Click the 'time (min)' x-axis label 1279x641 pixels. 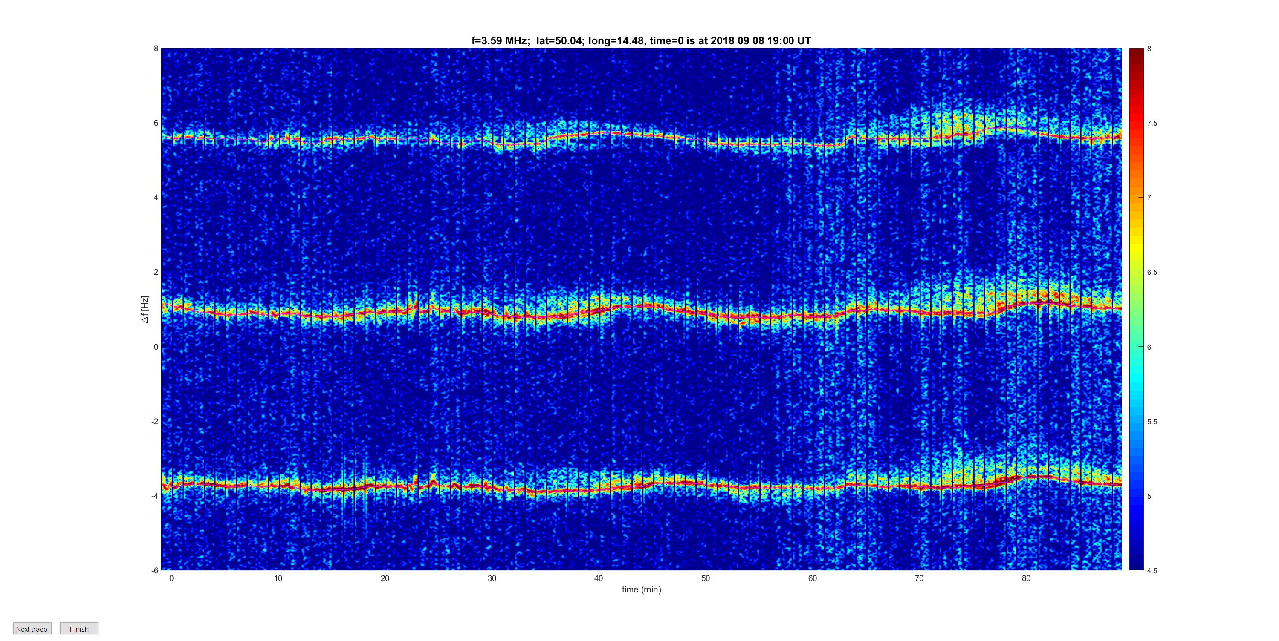click(642, 589)
